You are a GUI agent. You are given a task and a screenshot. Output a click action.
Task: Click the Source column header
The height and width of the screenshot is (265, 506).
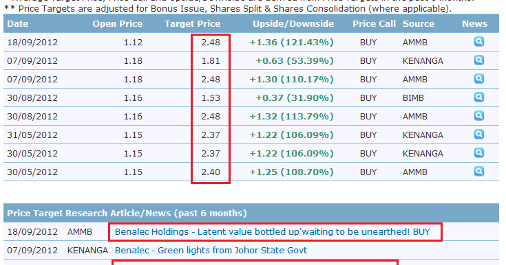coord(419,24)
